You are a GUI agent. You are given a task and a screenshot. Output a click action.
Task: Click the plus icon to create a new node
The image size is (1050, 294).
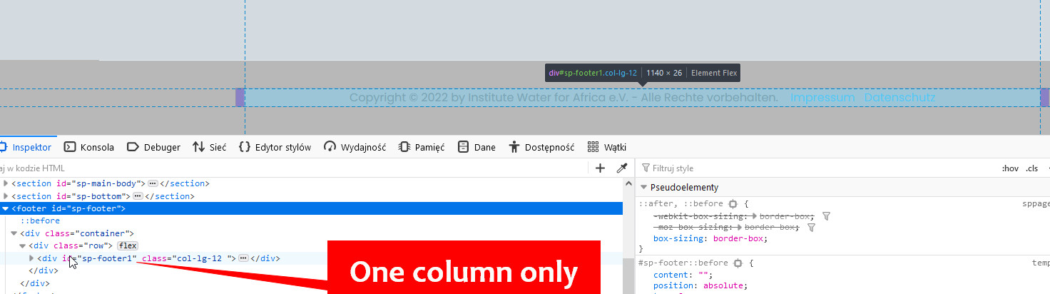coord(600,168)
